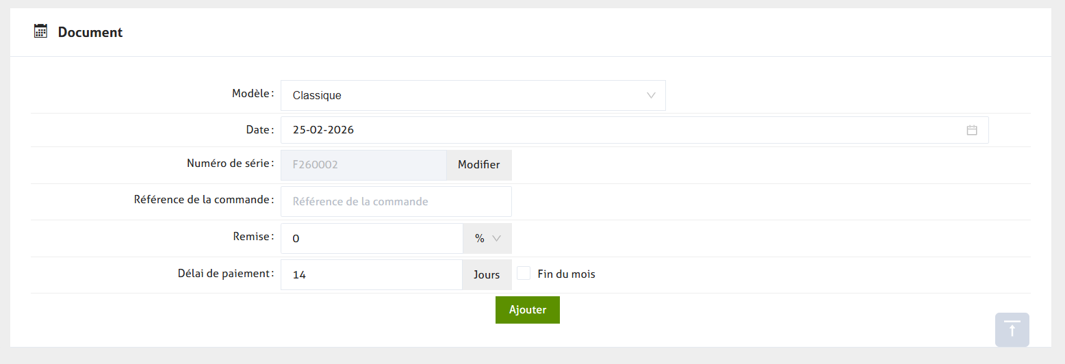Click the green Ajouter button

[x=527, y=310]
